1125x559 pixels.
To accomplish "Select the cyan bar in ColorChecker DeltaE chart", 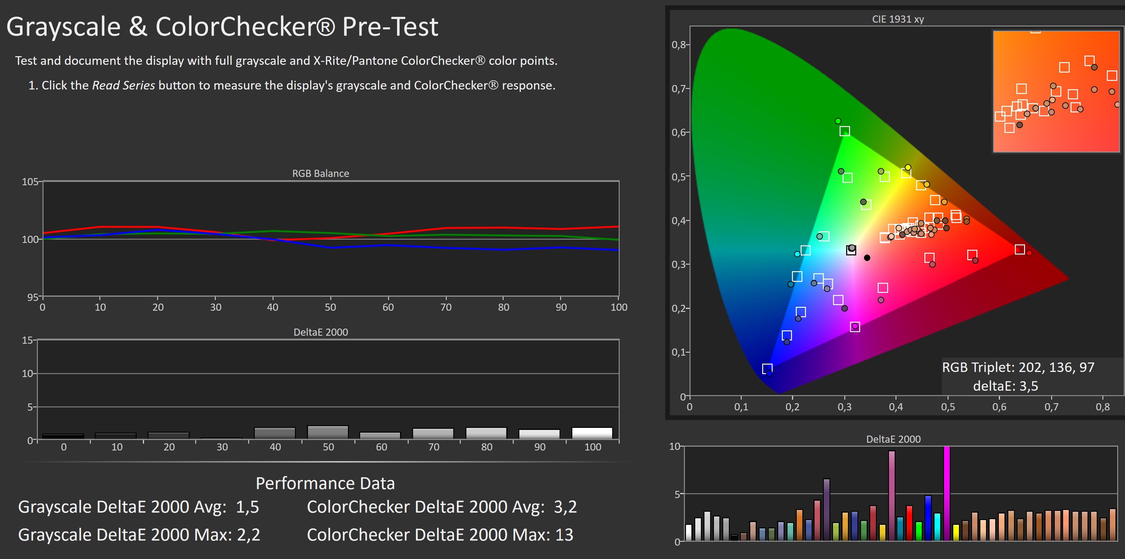I will [x=937, y=527].
